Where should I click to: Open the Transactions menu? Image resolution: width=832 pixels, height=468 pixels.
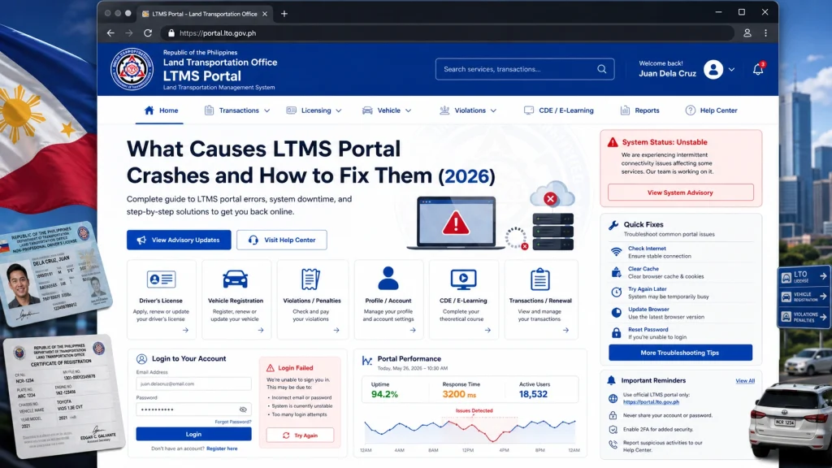[x=237, y=110]
